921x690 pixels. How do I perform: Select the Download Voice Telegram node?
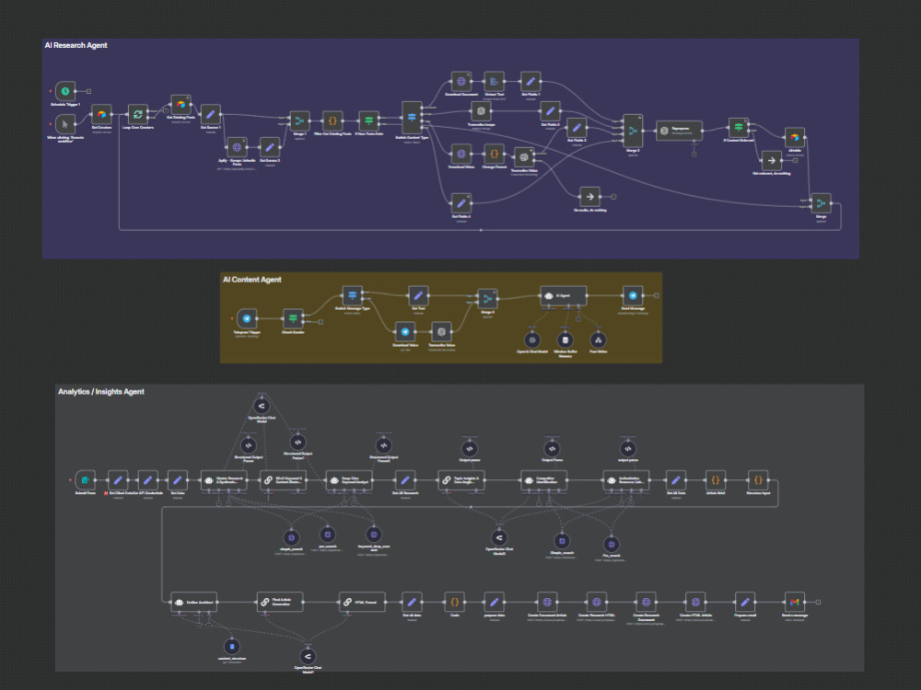tap(404, 331)
